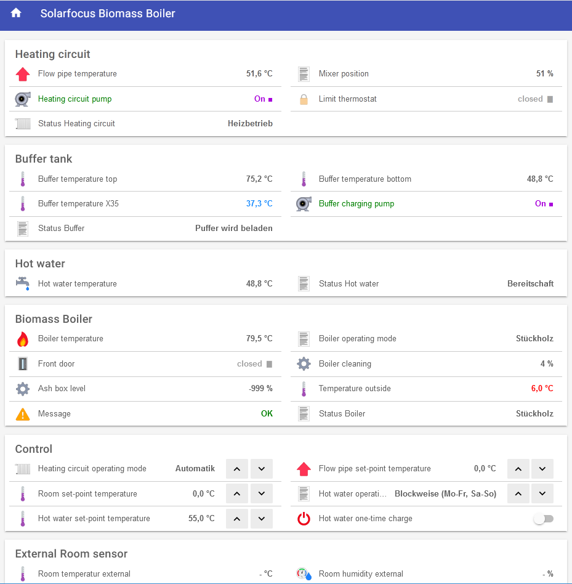Click the hot water tap icon
572x584 pixels.
[x=23, y=284]
